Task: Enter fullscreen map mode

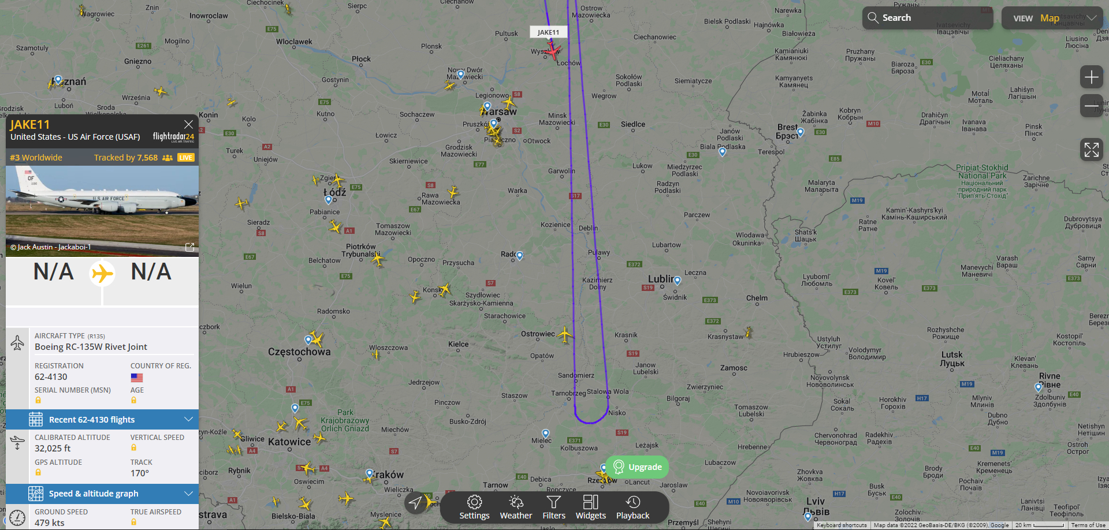Action: (x=1091, y=150)
